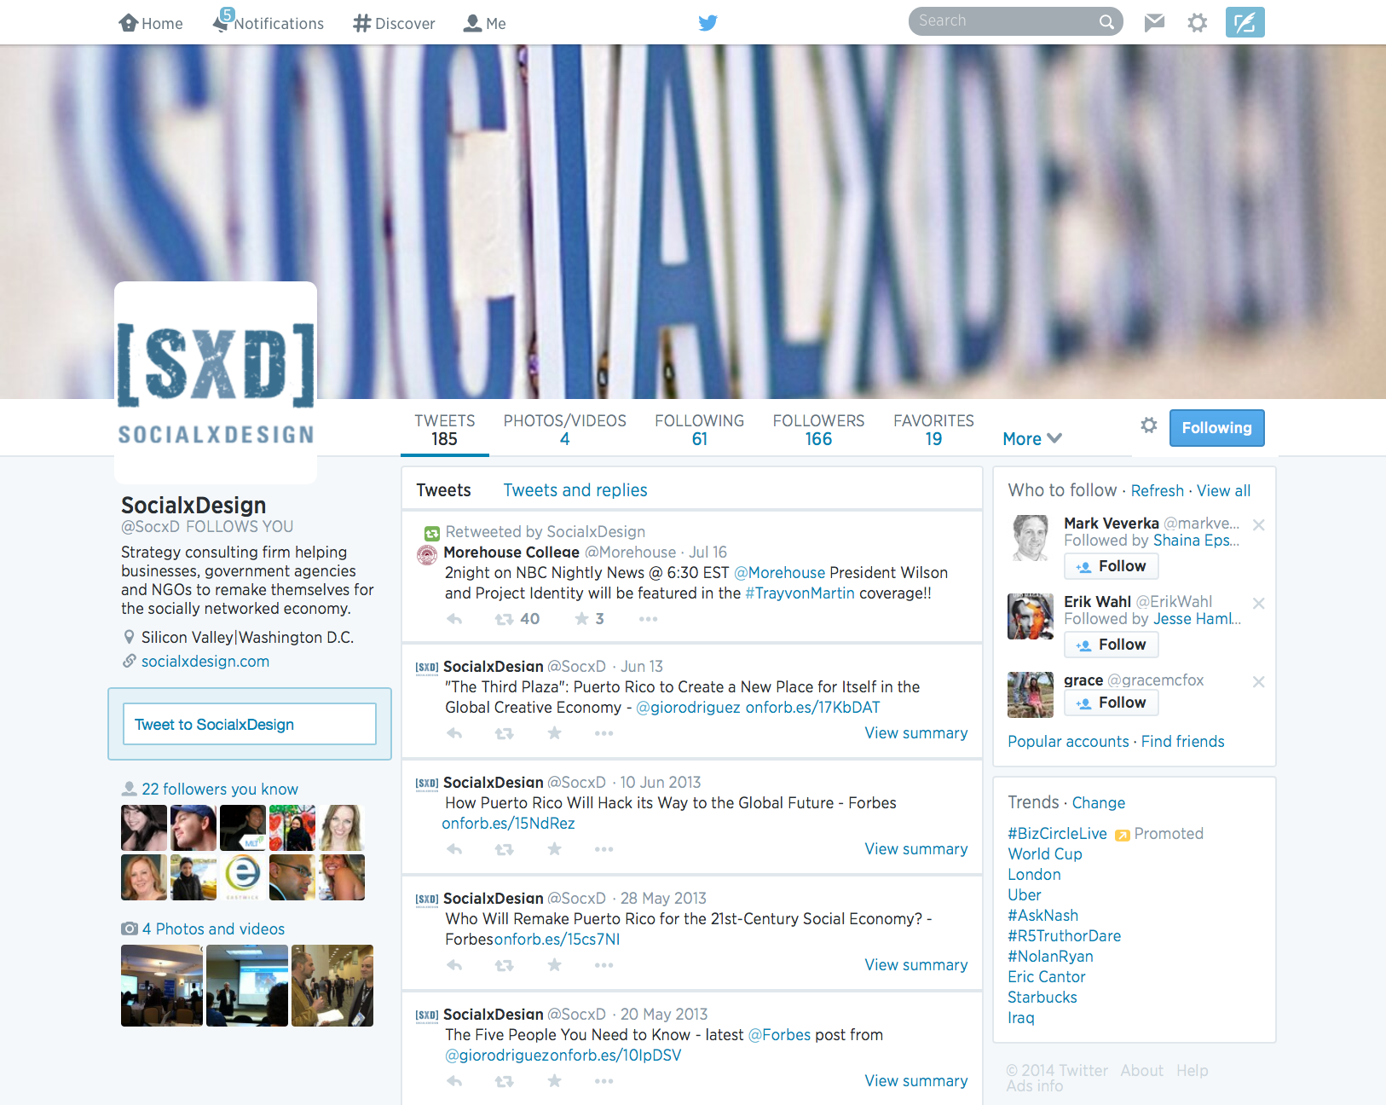Reply to the 20 May 2013 tweet
1386x1105 pixels.
coord(454,1081)
